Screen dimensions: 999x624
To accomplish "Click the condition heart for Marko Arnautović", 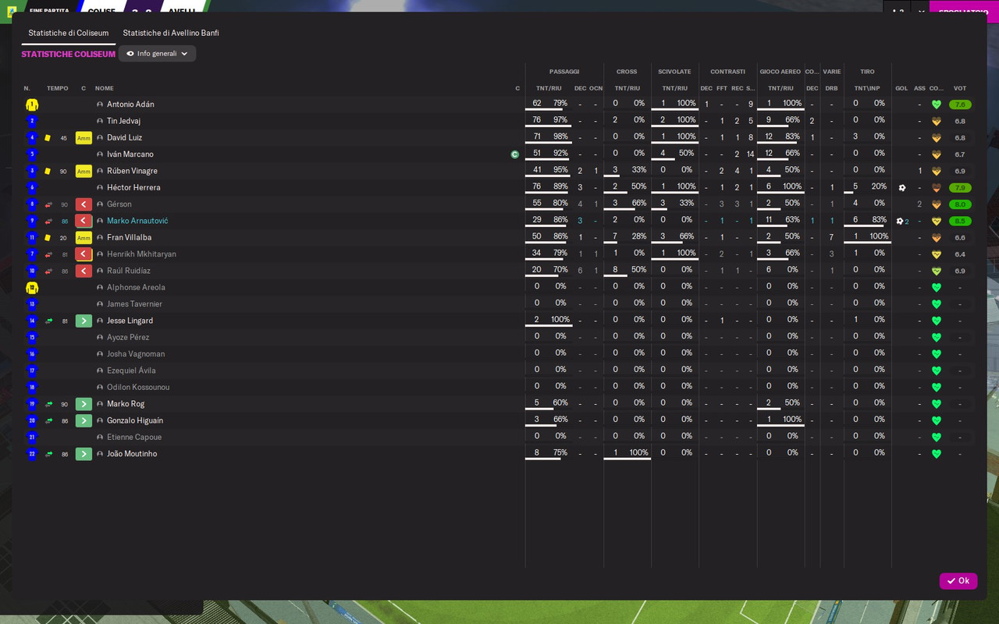I will (x=937, y=222).
